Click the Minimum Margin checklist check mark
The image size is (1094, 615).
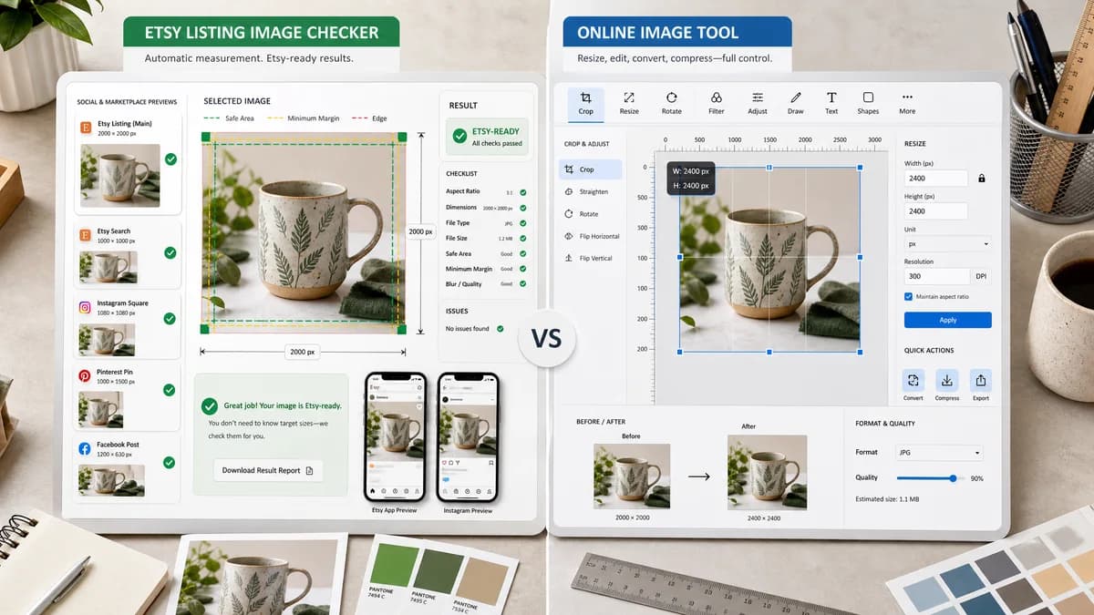pyautogui.click(x=522, y=269)
